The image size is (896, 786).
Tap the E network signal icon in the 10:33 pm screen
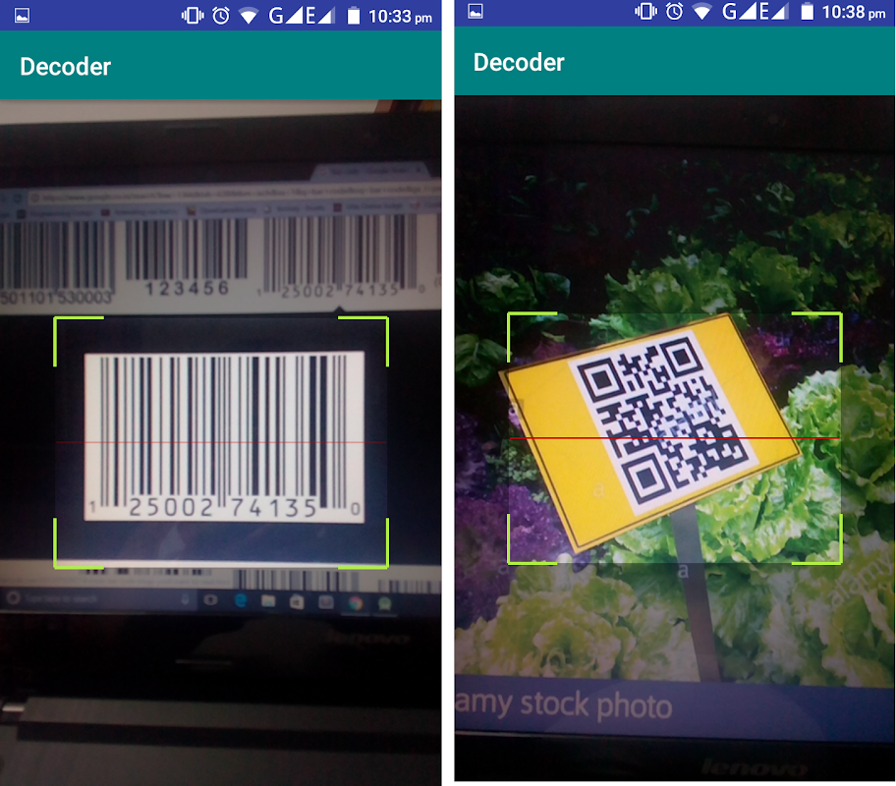pyautogui.click(x=319, y=16)
